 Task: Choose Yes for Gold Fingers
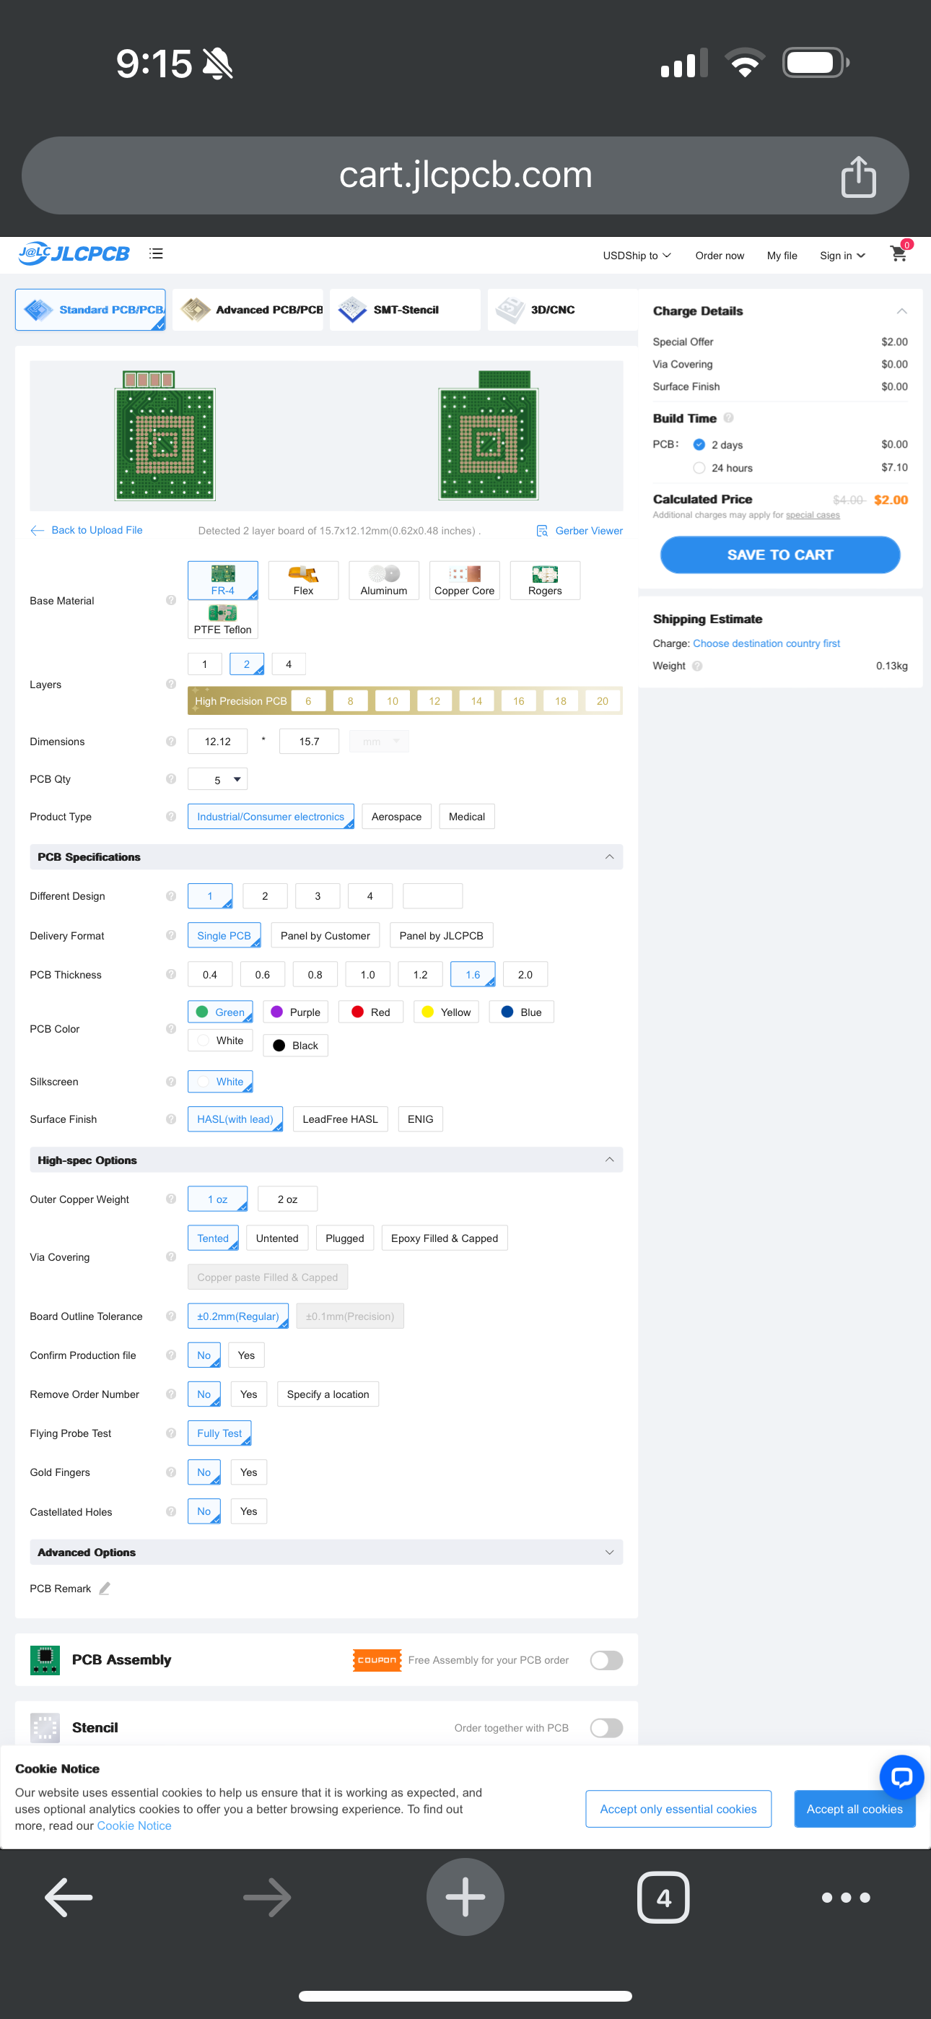248,1472
